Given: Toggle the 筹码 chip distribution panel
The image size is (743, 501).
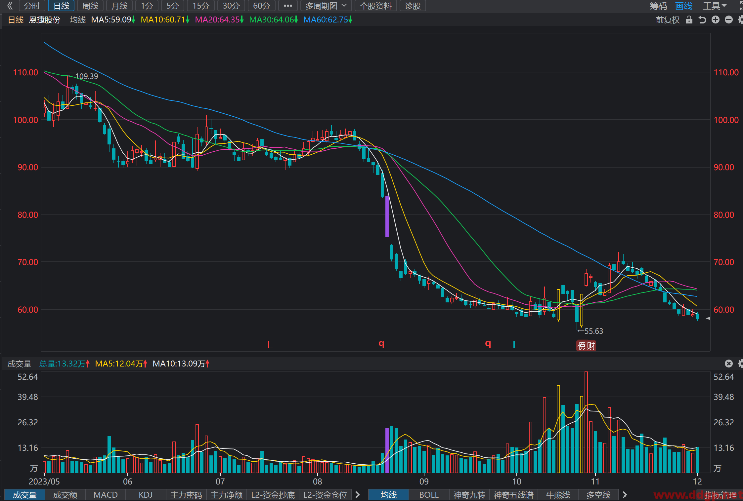Looking at the screenshot, I should [x=658, y=6].
